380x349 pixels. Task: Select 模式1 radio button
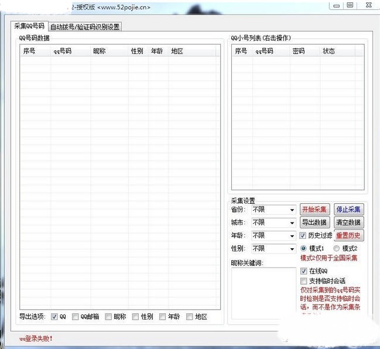coord(303,248)
